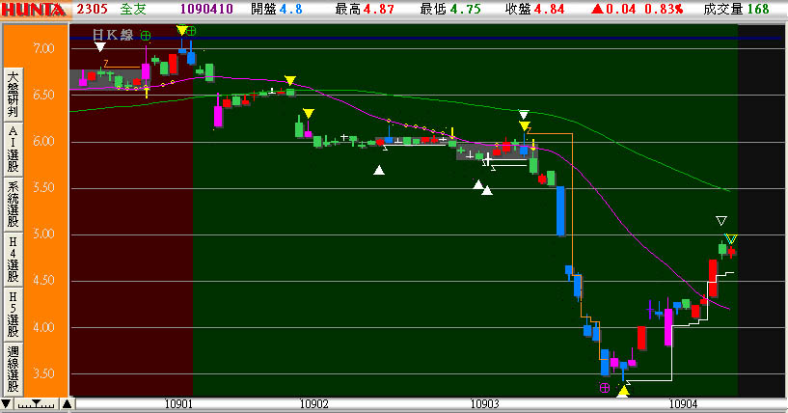Click the 6.00 price axis label

pos(43,141)
